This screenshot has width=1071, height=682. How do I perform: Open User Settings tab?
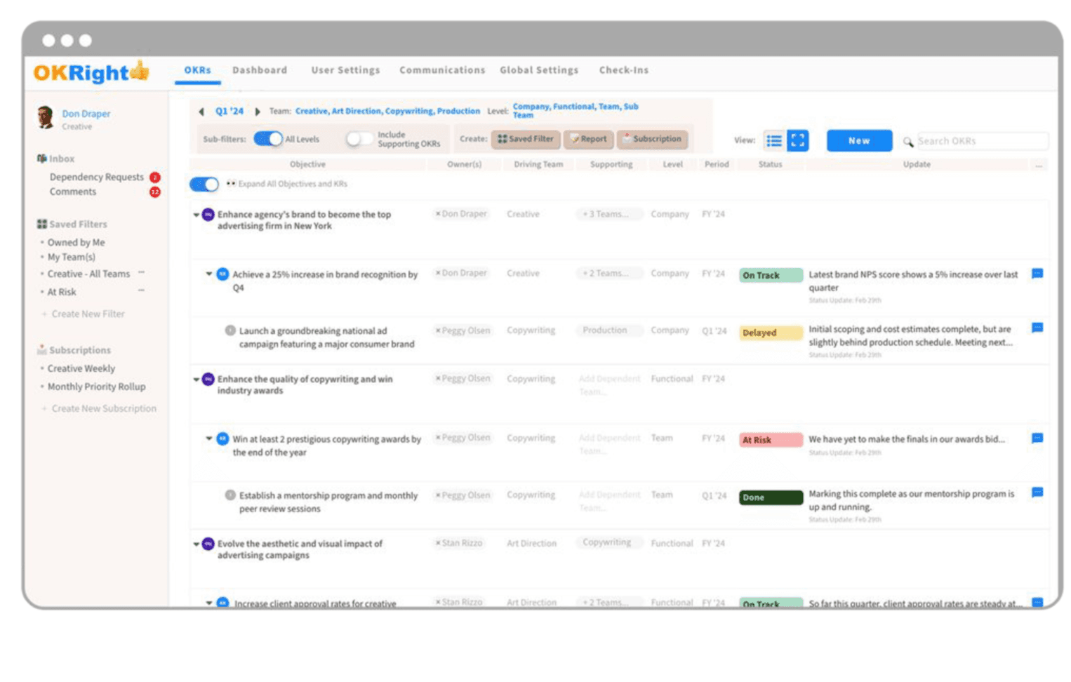(345, 70)
